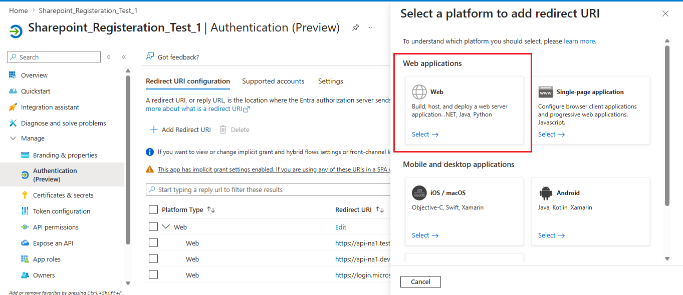683x295 pixels.
Task: Click the Sharepoint_Registeration_Test_1 breadcrumb
Action: (88, 10)
